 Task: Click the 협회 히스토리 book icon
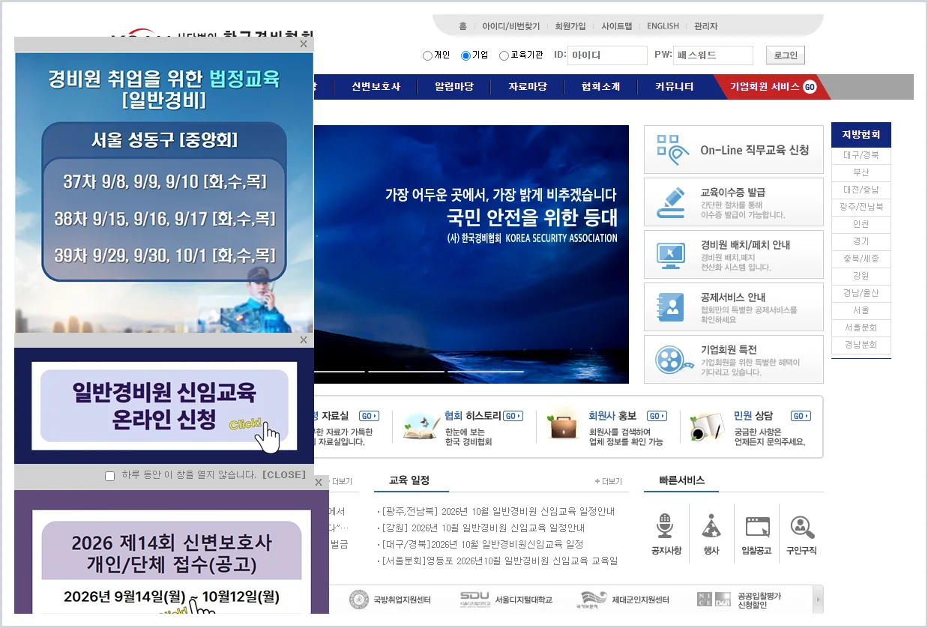pos(421,426)
